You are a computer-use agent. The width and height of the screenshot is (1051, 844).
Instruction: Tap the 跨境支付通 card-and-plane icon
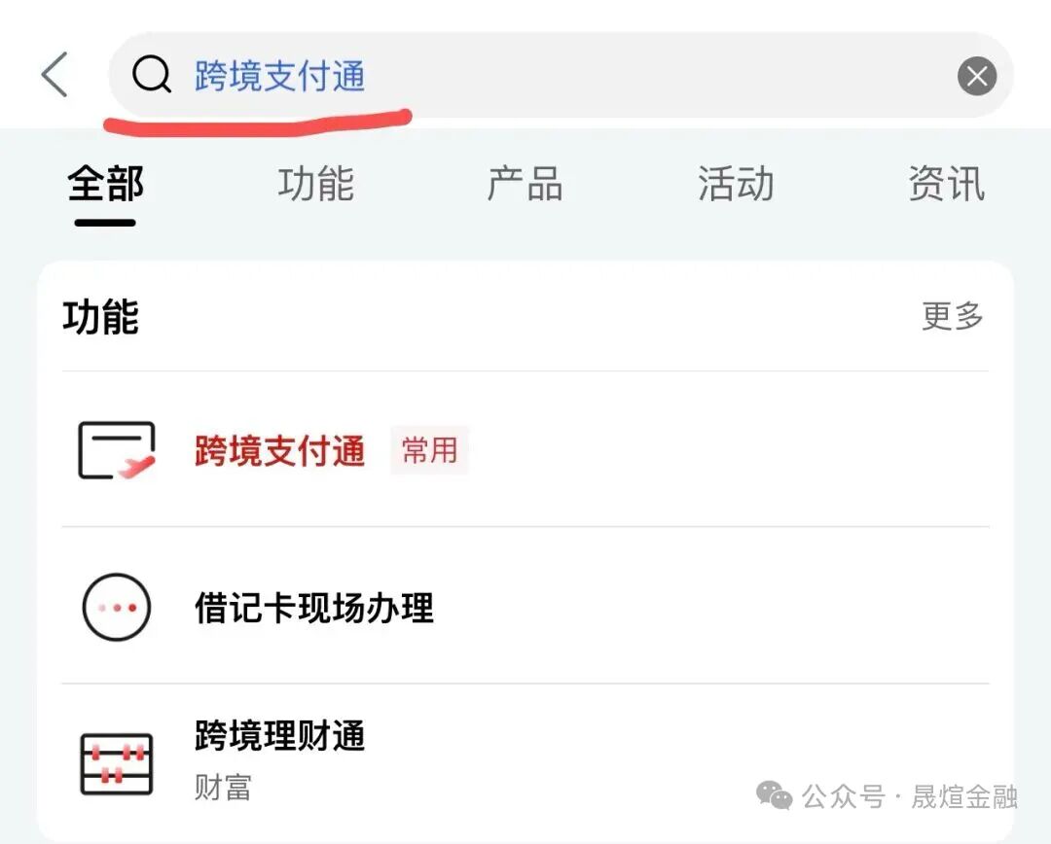coord(116,450)
